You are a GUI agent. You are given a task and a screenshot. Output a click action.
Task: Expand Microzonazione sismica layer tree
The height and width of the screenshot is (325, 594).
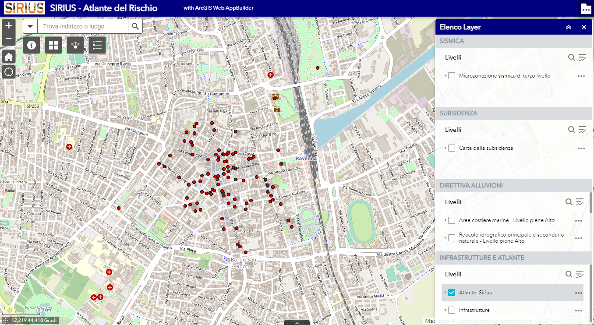coord(445,76)
